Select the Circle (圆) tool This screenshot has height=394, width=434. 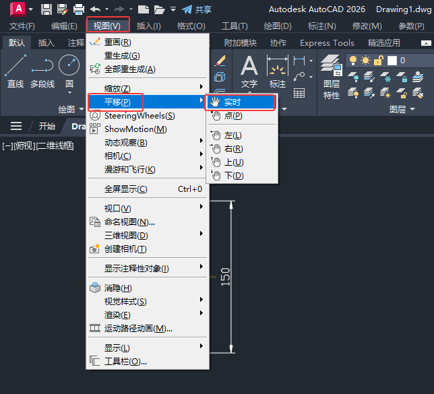pos(69,71)
